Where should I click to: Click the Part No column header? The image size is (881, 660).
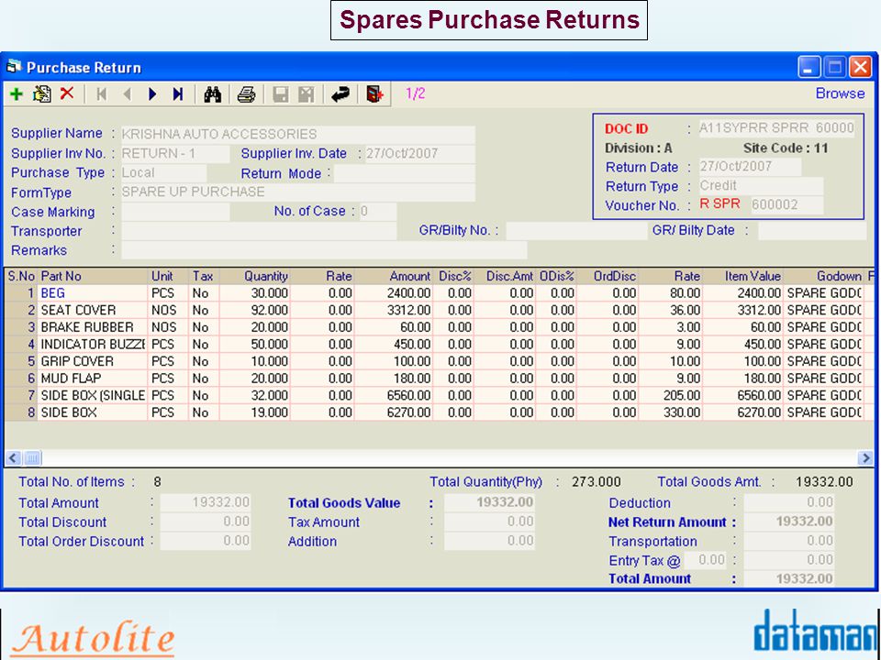click(92, 276)
